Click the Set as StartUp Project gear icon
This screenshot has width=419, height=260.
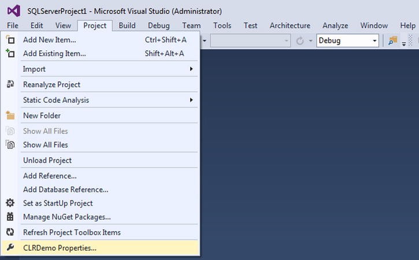[10, 203]
